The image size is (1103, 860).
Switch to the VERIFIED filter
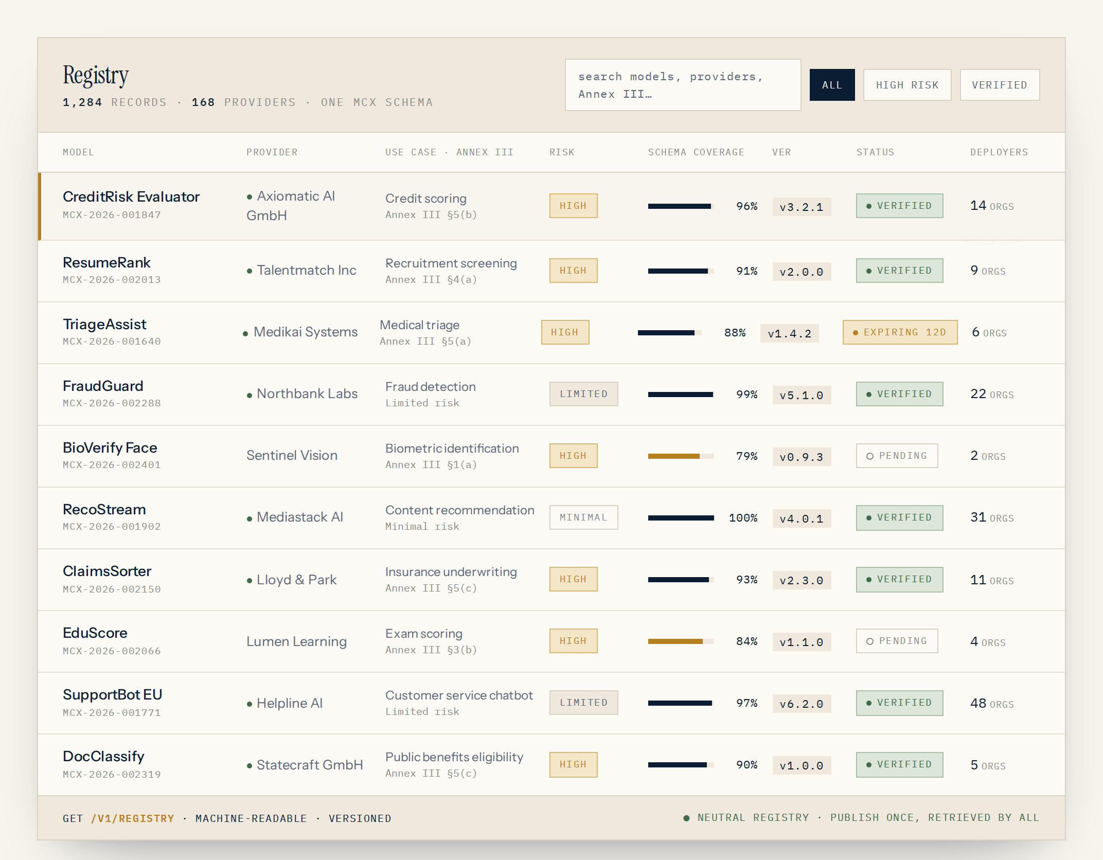click(1000, 85)
